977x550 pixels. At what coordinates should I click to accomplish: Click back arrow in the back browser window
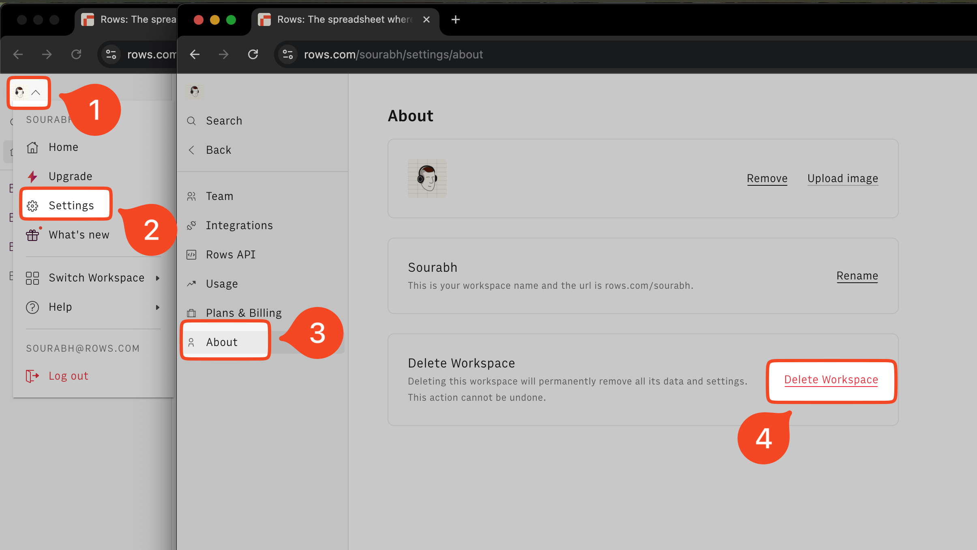point(18,54)
